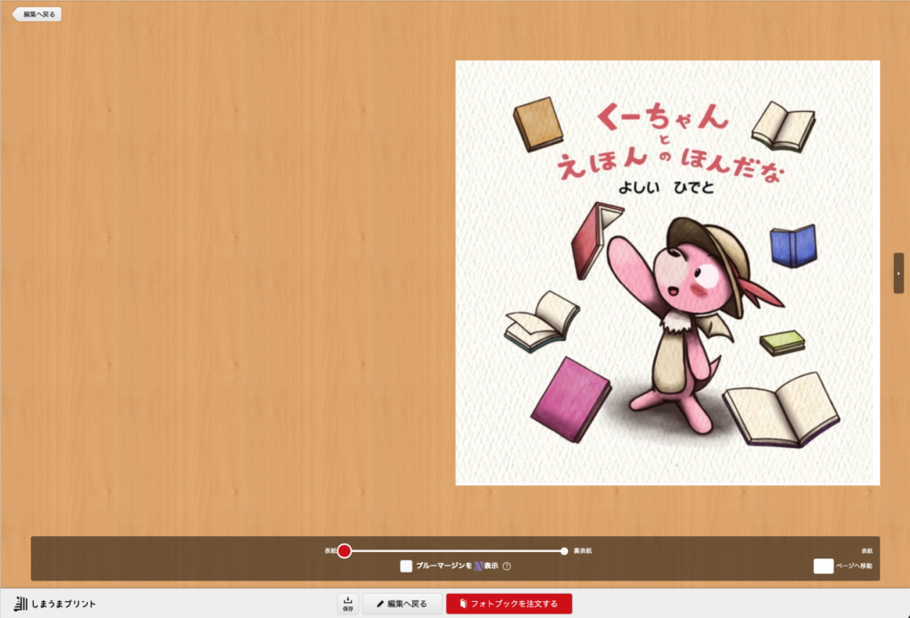Enable the ブルーマージン display checkbox

click(x=406, y=566)
